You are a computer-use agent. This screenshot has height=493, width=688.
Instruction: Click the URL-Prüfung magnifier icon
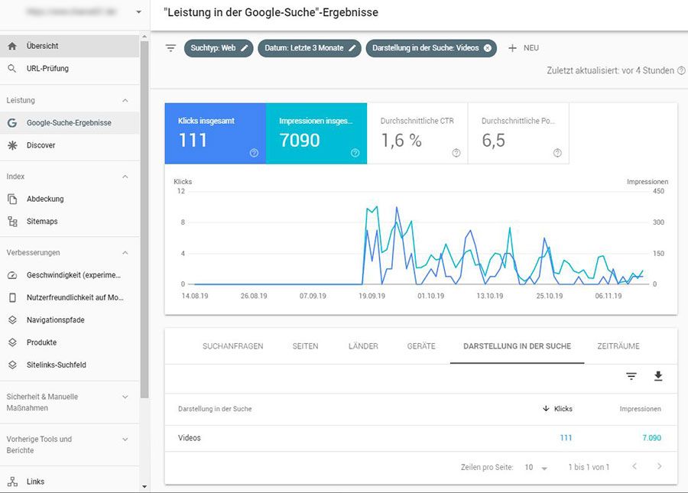coord(12,69)
